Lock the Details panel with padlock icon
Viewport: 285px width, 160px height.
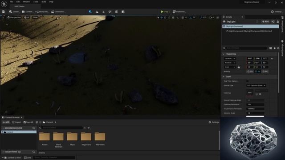pos(277,22)
